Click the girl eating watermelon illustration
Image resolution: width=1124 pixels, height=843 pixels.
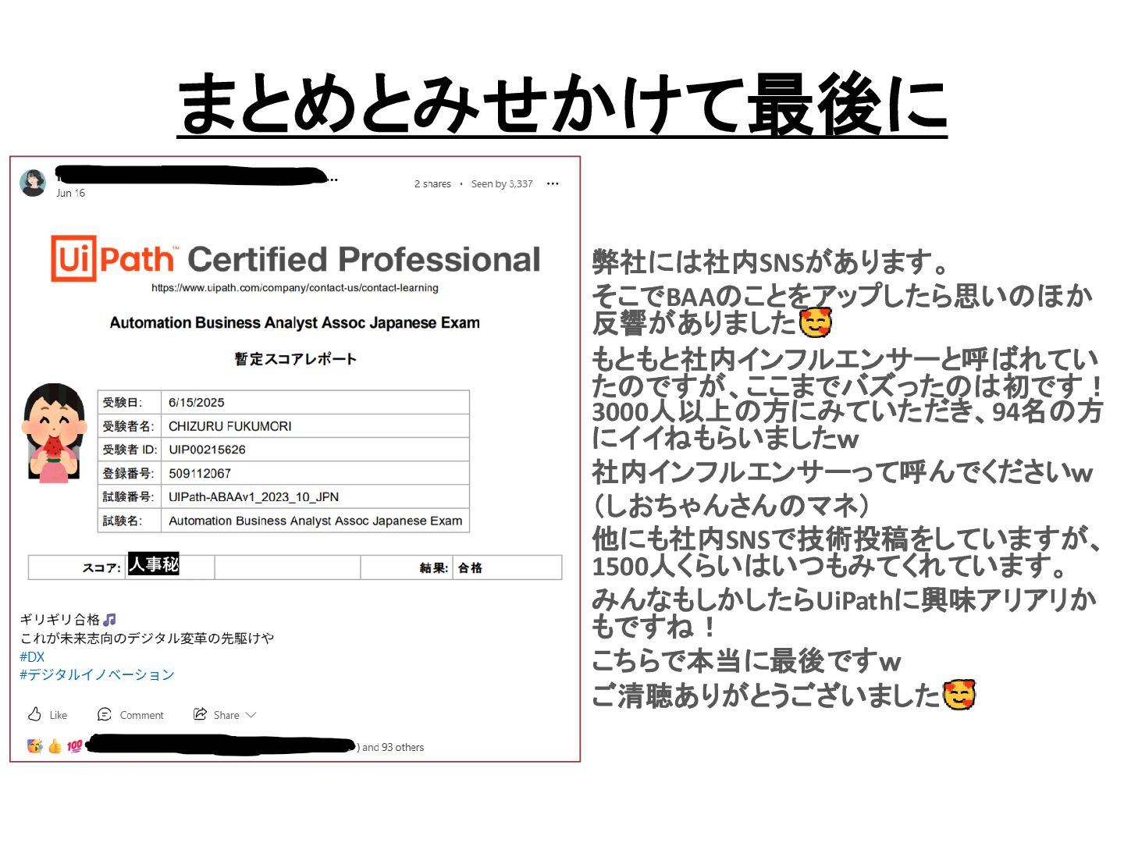pyautogui.click(x=53, y=433)
